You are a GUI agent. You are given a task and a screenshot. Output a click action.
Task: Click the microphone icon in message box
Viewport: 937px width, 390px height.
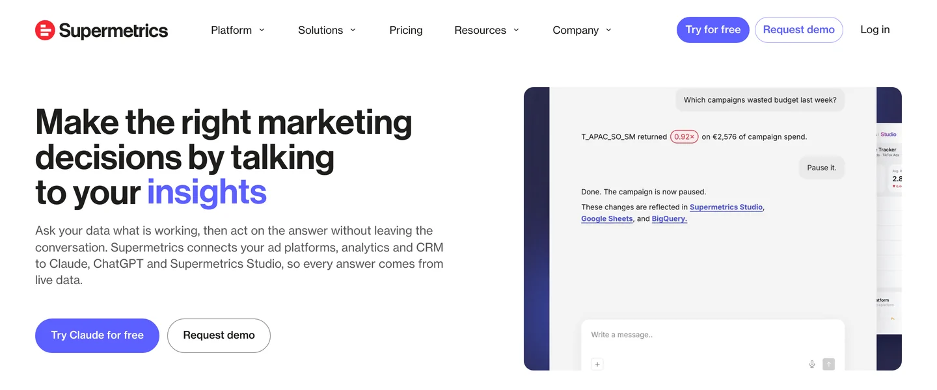(x=812, y=364)
